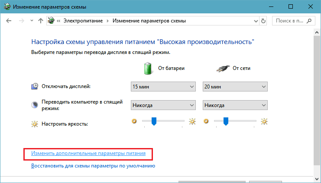Screen dimensions: 321x183
Task: Open display-off dropdown for plugged in (20 мин)
Action: [235, 87]
